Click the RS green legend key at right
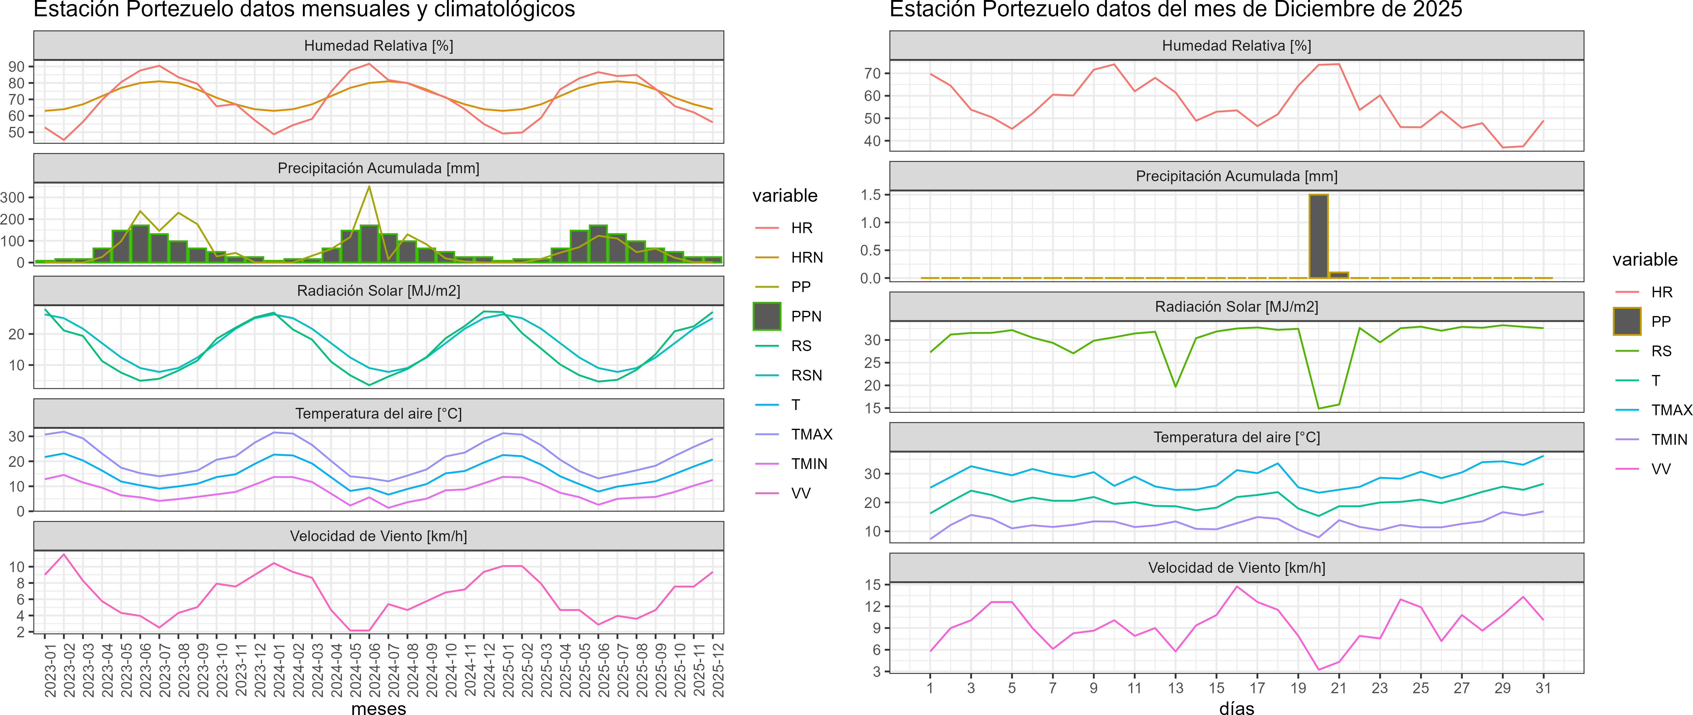The image size is (1693, 715). 1627,351
